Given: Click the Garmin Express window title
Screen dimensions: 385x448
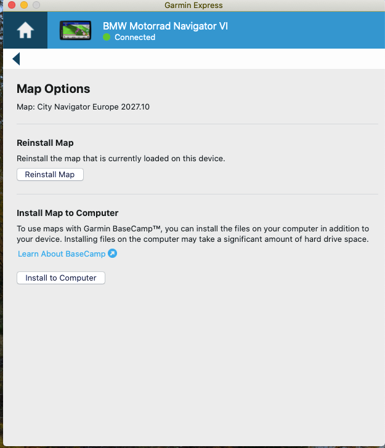Looking at the screenshot, I should [x=193, y=5].
